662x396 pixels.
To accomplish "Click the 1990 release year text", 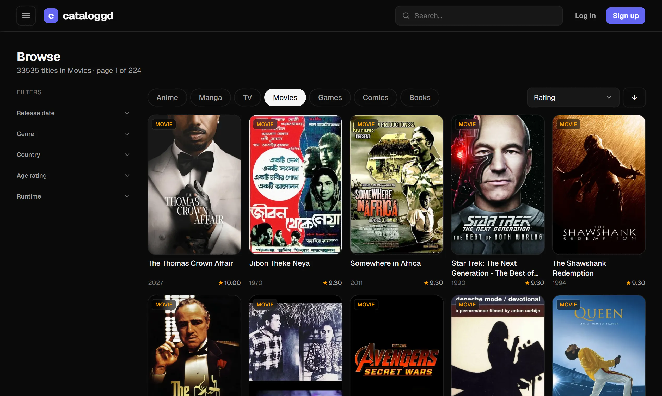I will [458, 283].
